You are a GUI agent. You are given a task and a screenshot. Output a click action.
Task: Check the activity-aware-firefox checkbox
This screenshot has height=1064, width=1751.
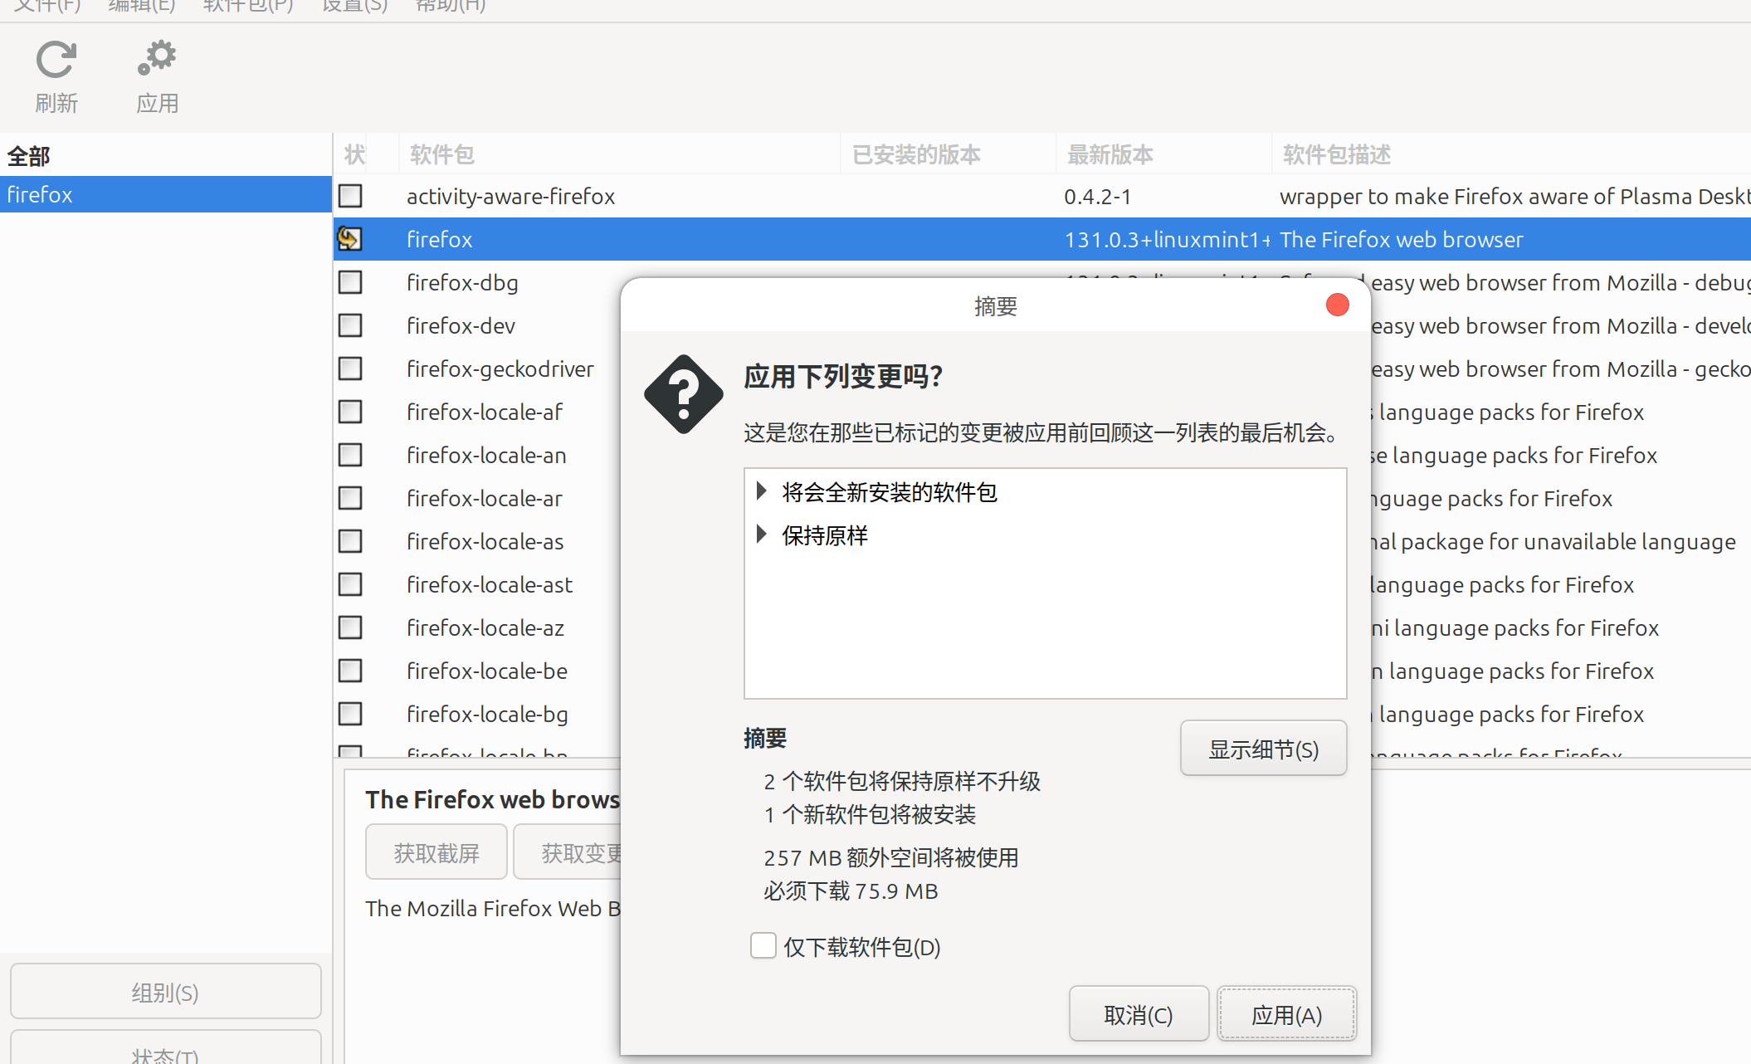[349, 196]
